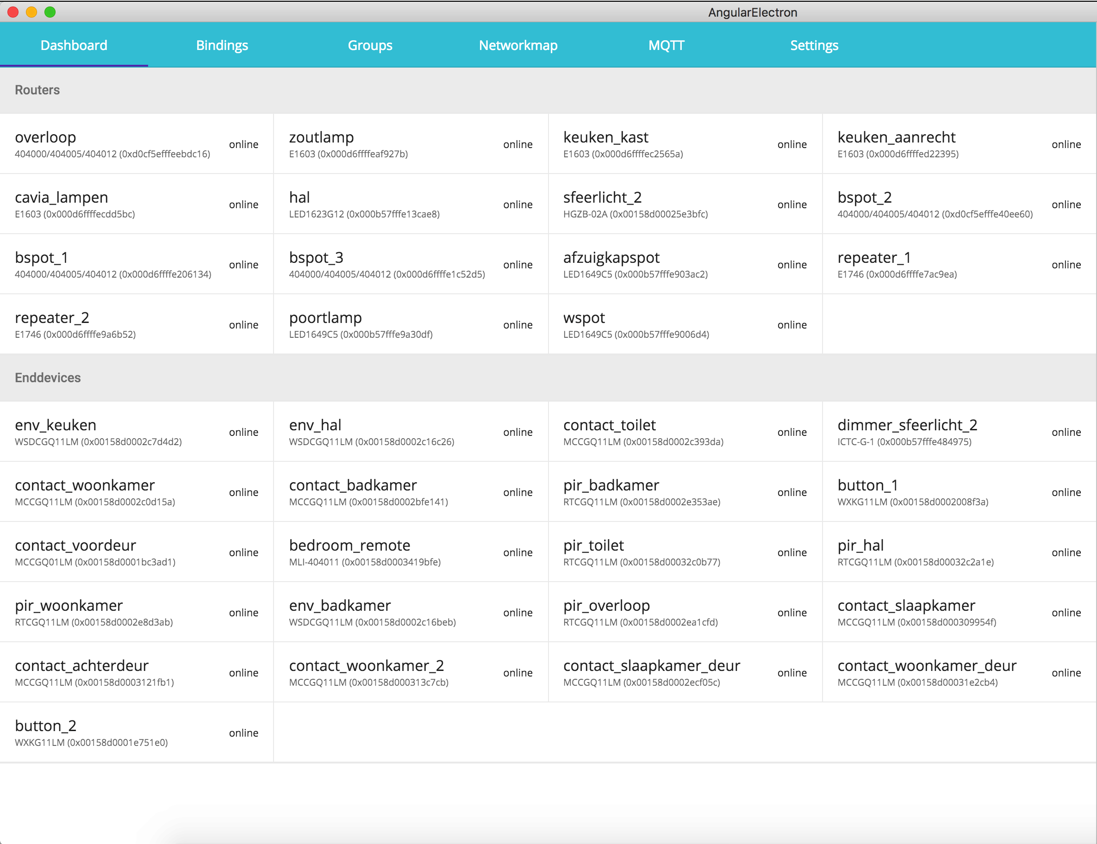Open the env_keuken enddevice
This screenshot has width=1097, height=844.
[x=136, y=432]
